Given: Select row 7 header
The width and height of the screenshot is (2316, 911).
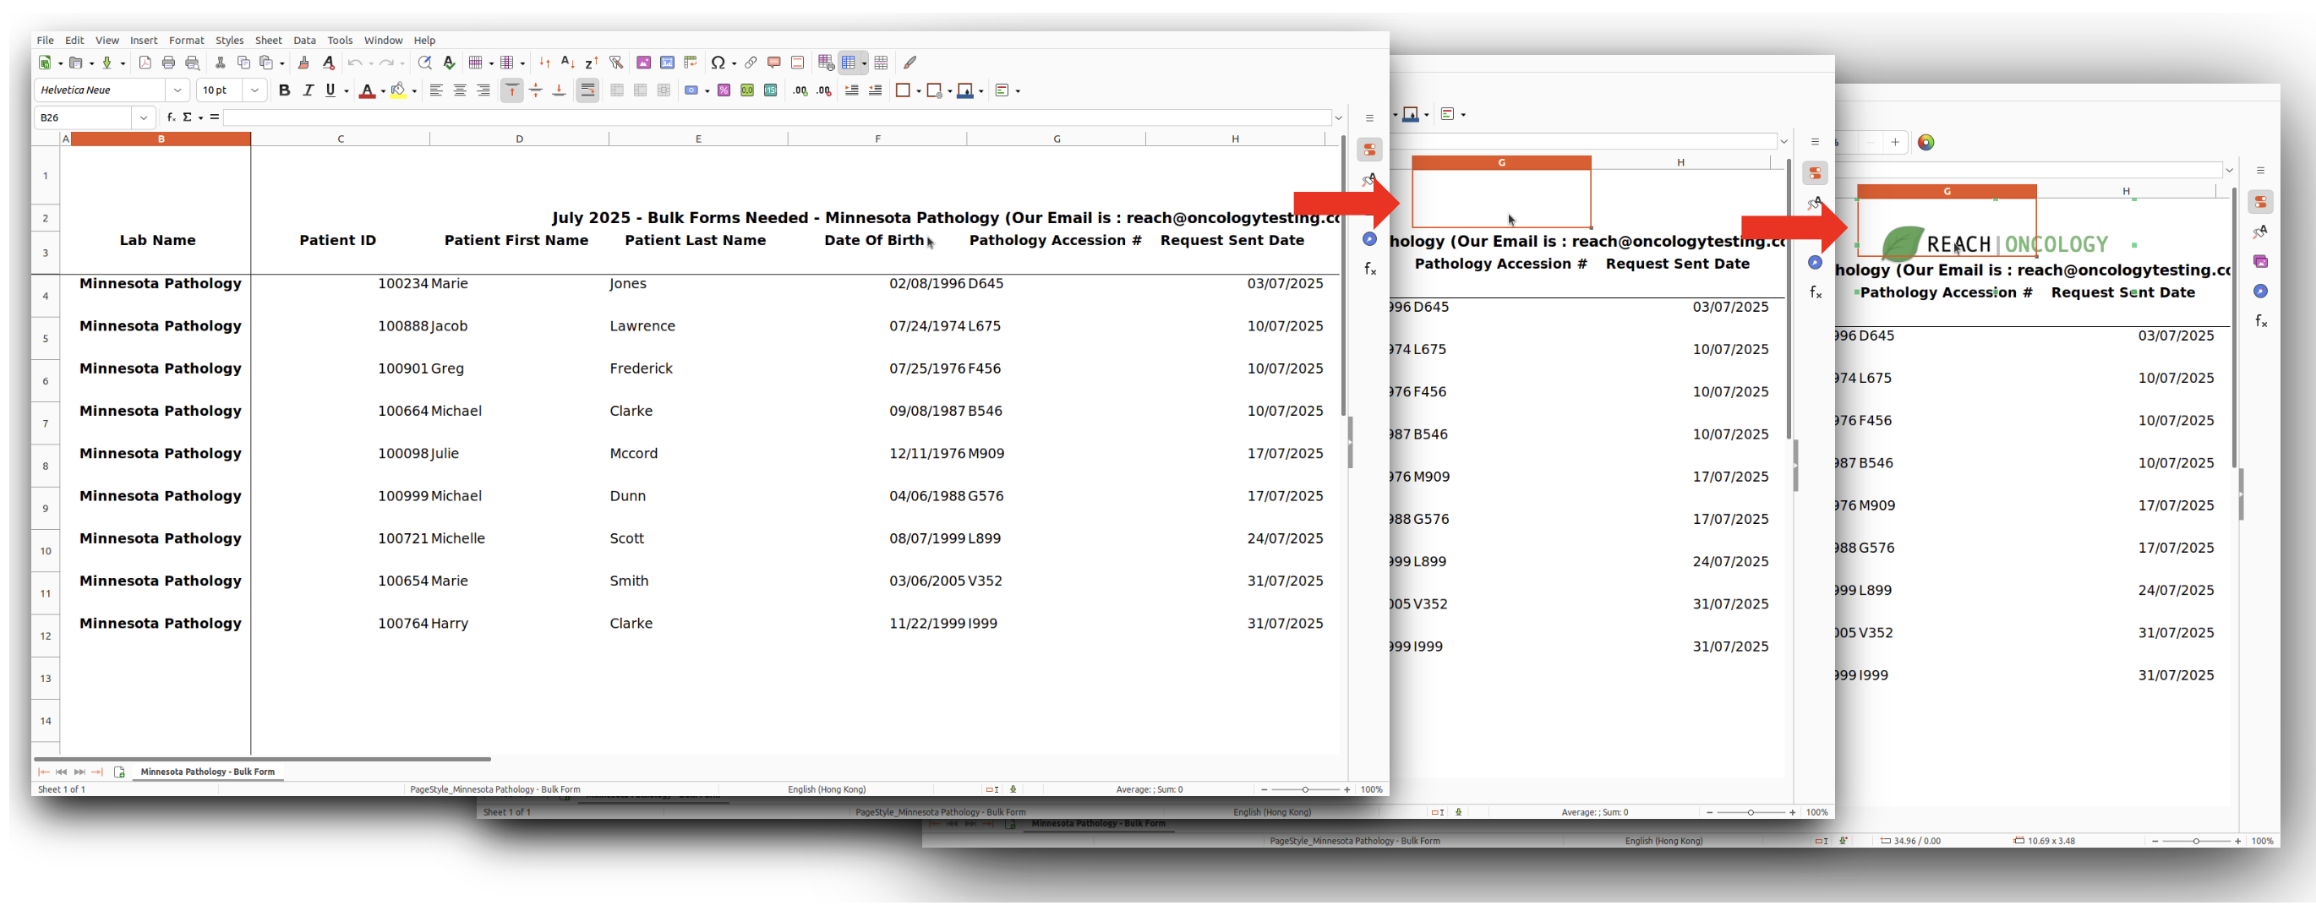Looking at the screenshot, I should coord(45,423).
